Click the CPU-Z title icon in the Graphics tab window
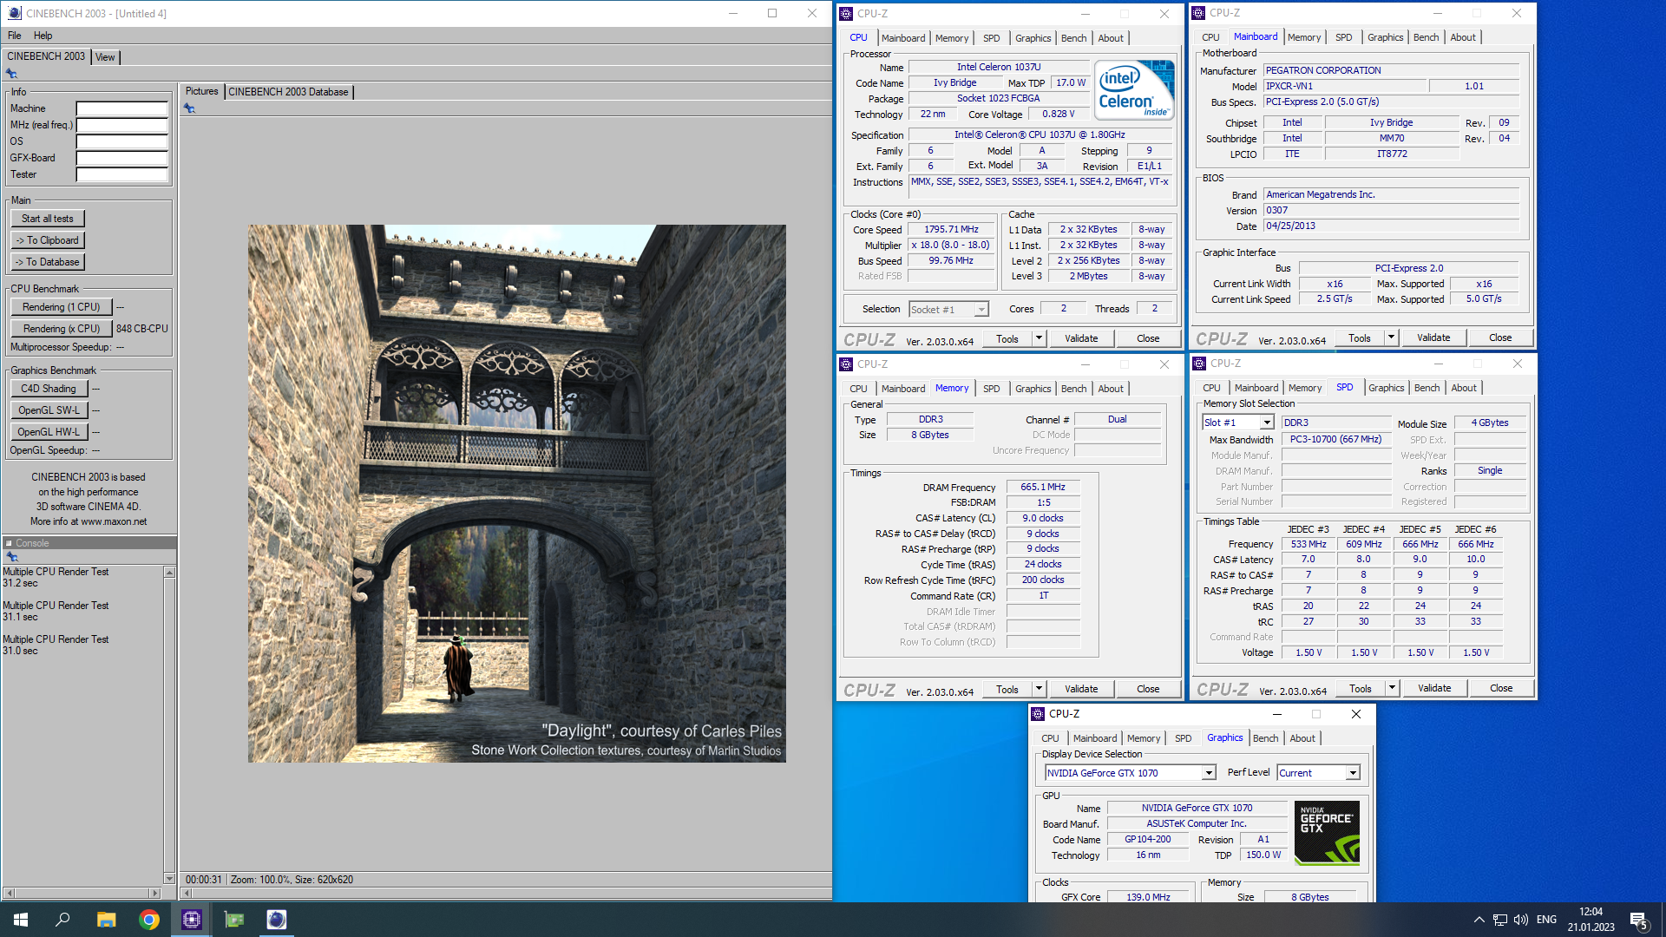The height and width of the screenshot is (937, 1666). pos(1038,714)
